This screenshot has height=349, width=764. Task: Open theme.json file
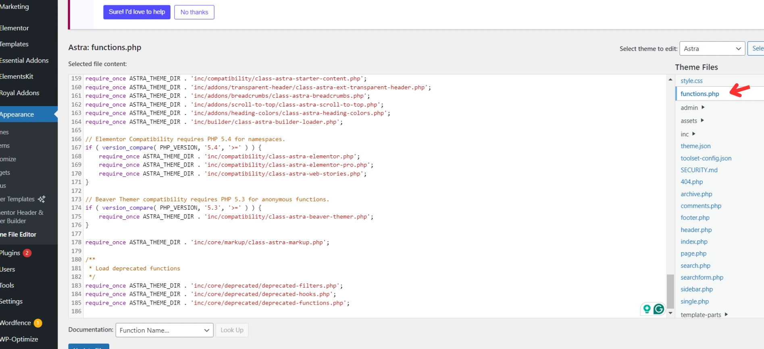[x=695, y=146]
